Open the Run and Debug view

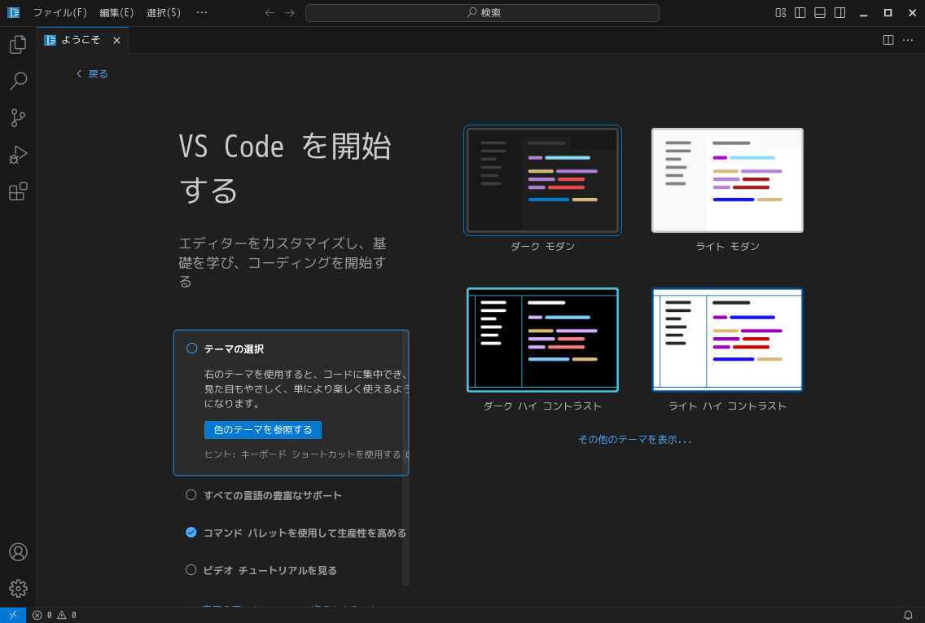click(18, 154)
